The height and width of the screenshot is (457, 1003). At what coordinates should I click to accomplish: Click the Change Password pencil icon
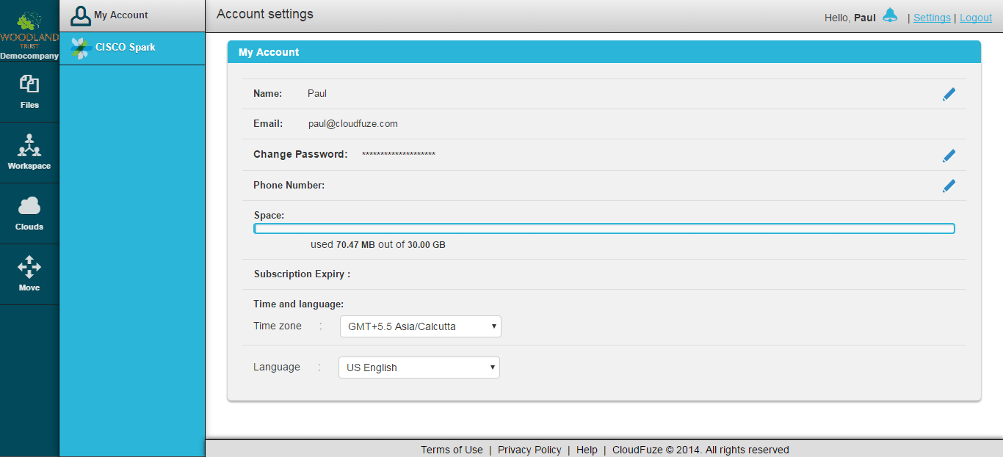click(x=949, y=156)
